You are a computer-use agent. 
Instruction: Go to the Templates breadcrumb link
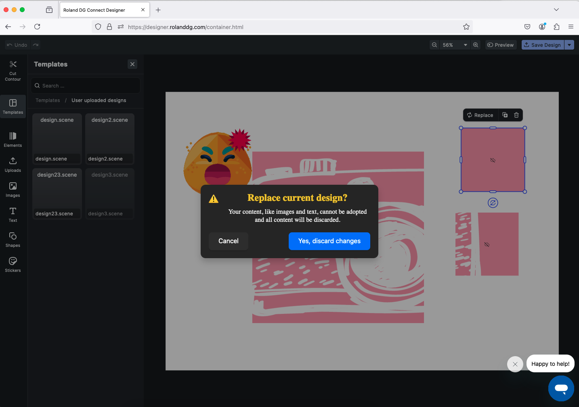tap(48, 100)
